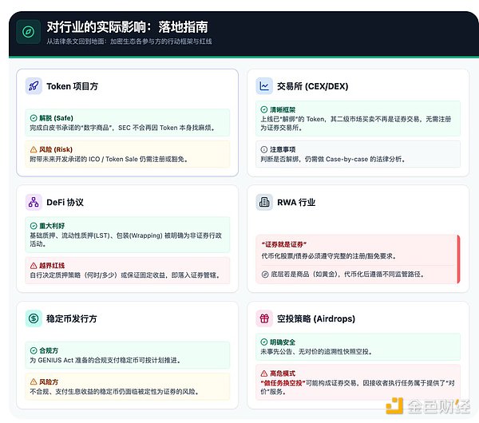
Task: Click the building icon beside RWA 行业
Action: click(264, 202)
